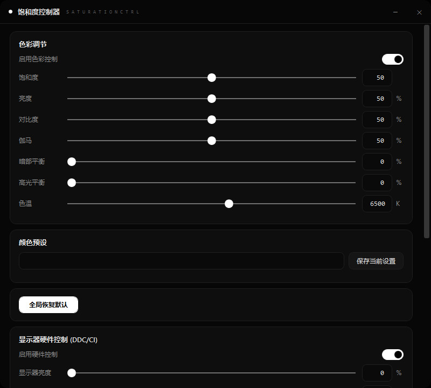Toggle the 启用硬件控制 switch
This screenshot has height=388, width=431.
tap(393, 355)
